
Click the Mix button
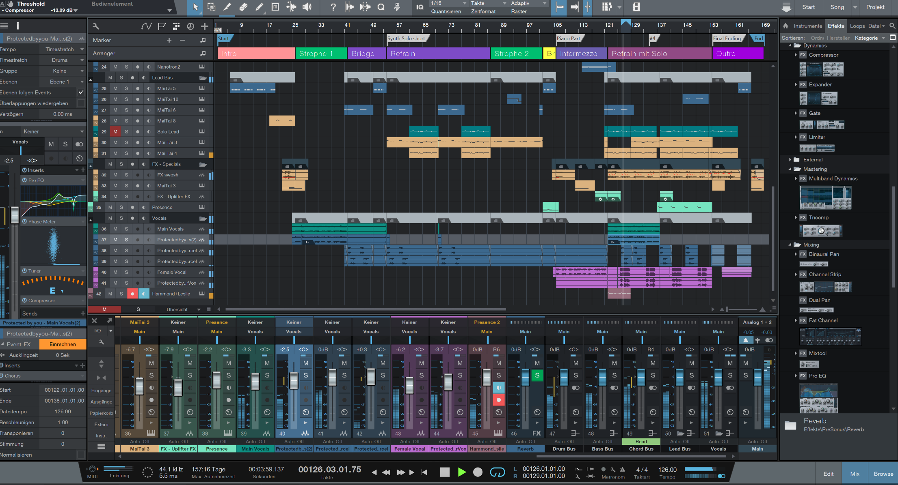click(x=855, y=474)
